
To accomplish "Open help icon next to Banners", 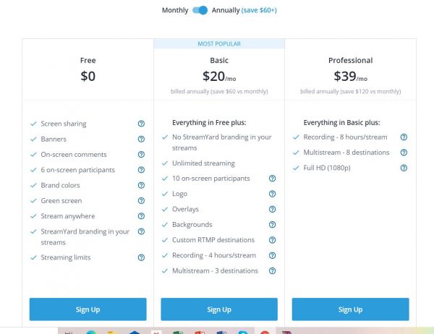I will click(141, 139).
